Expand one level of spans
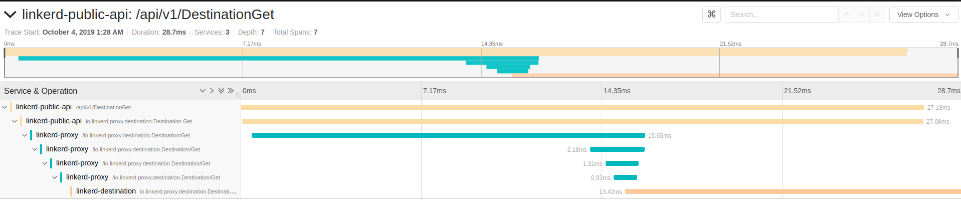961x202 pixels. click(203, 91)
